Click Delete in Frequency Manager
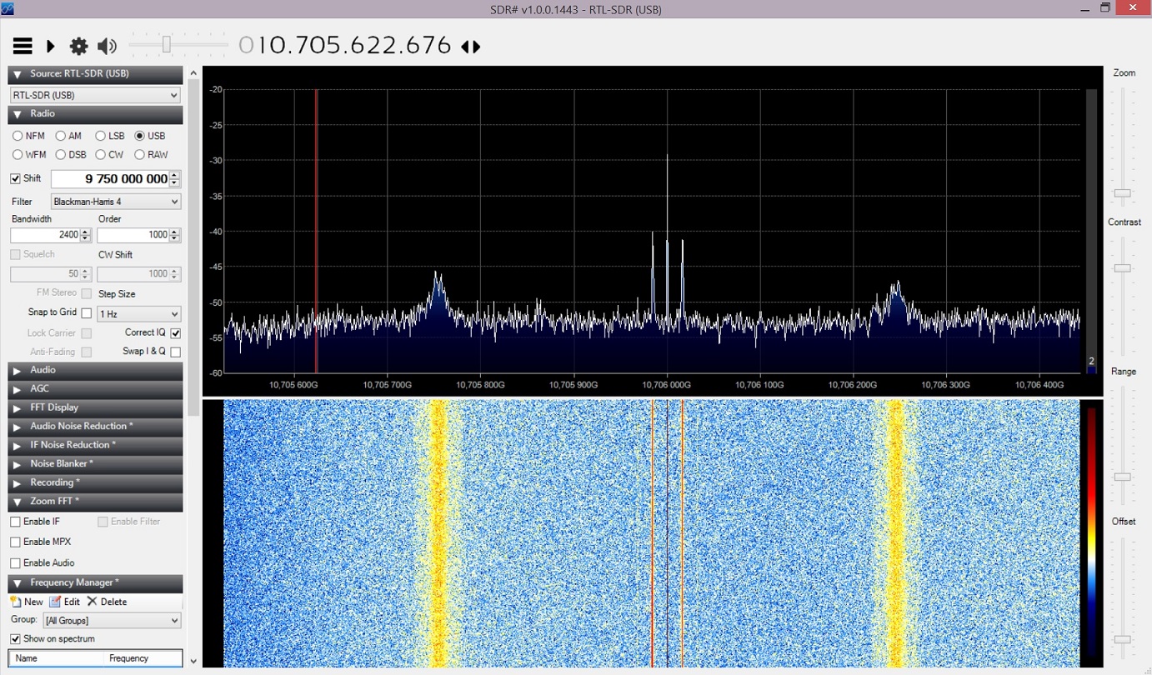 [x=107, y=602]
